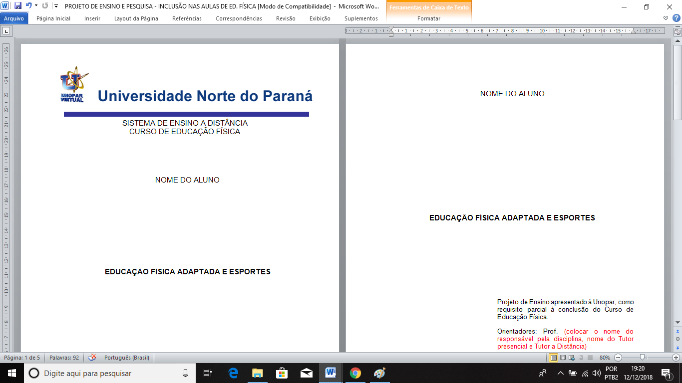682x383 pixels.
Task: Click the Palavras: 92 word count
Action: tap(64, 358)
